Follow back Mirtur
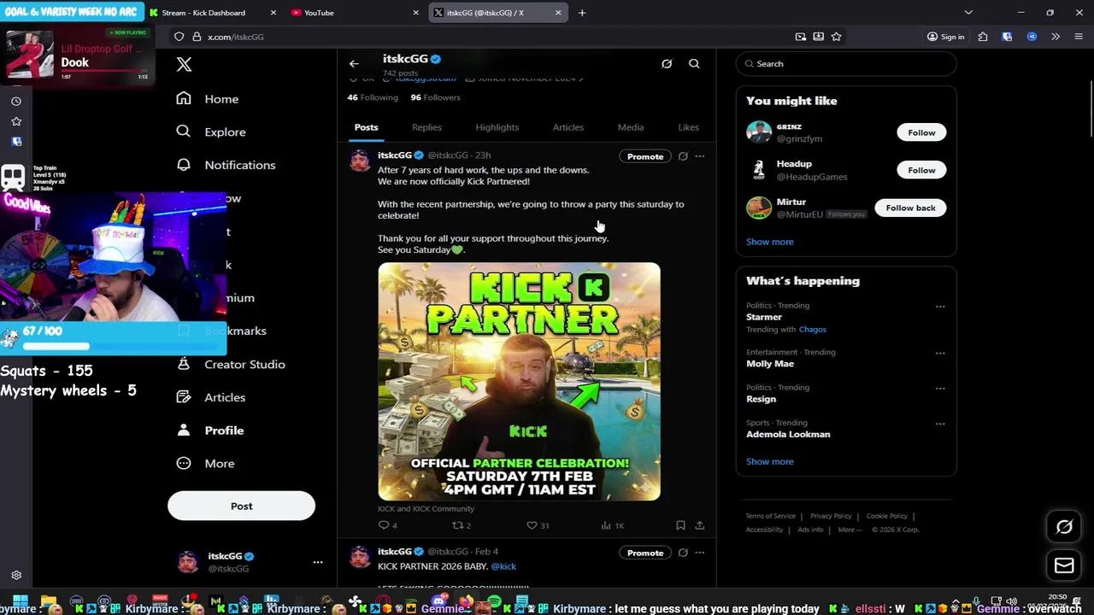The width and height of the screenshot is (1094, 615). tap(910, 208)
